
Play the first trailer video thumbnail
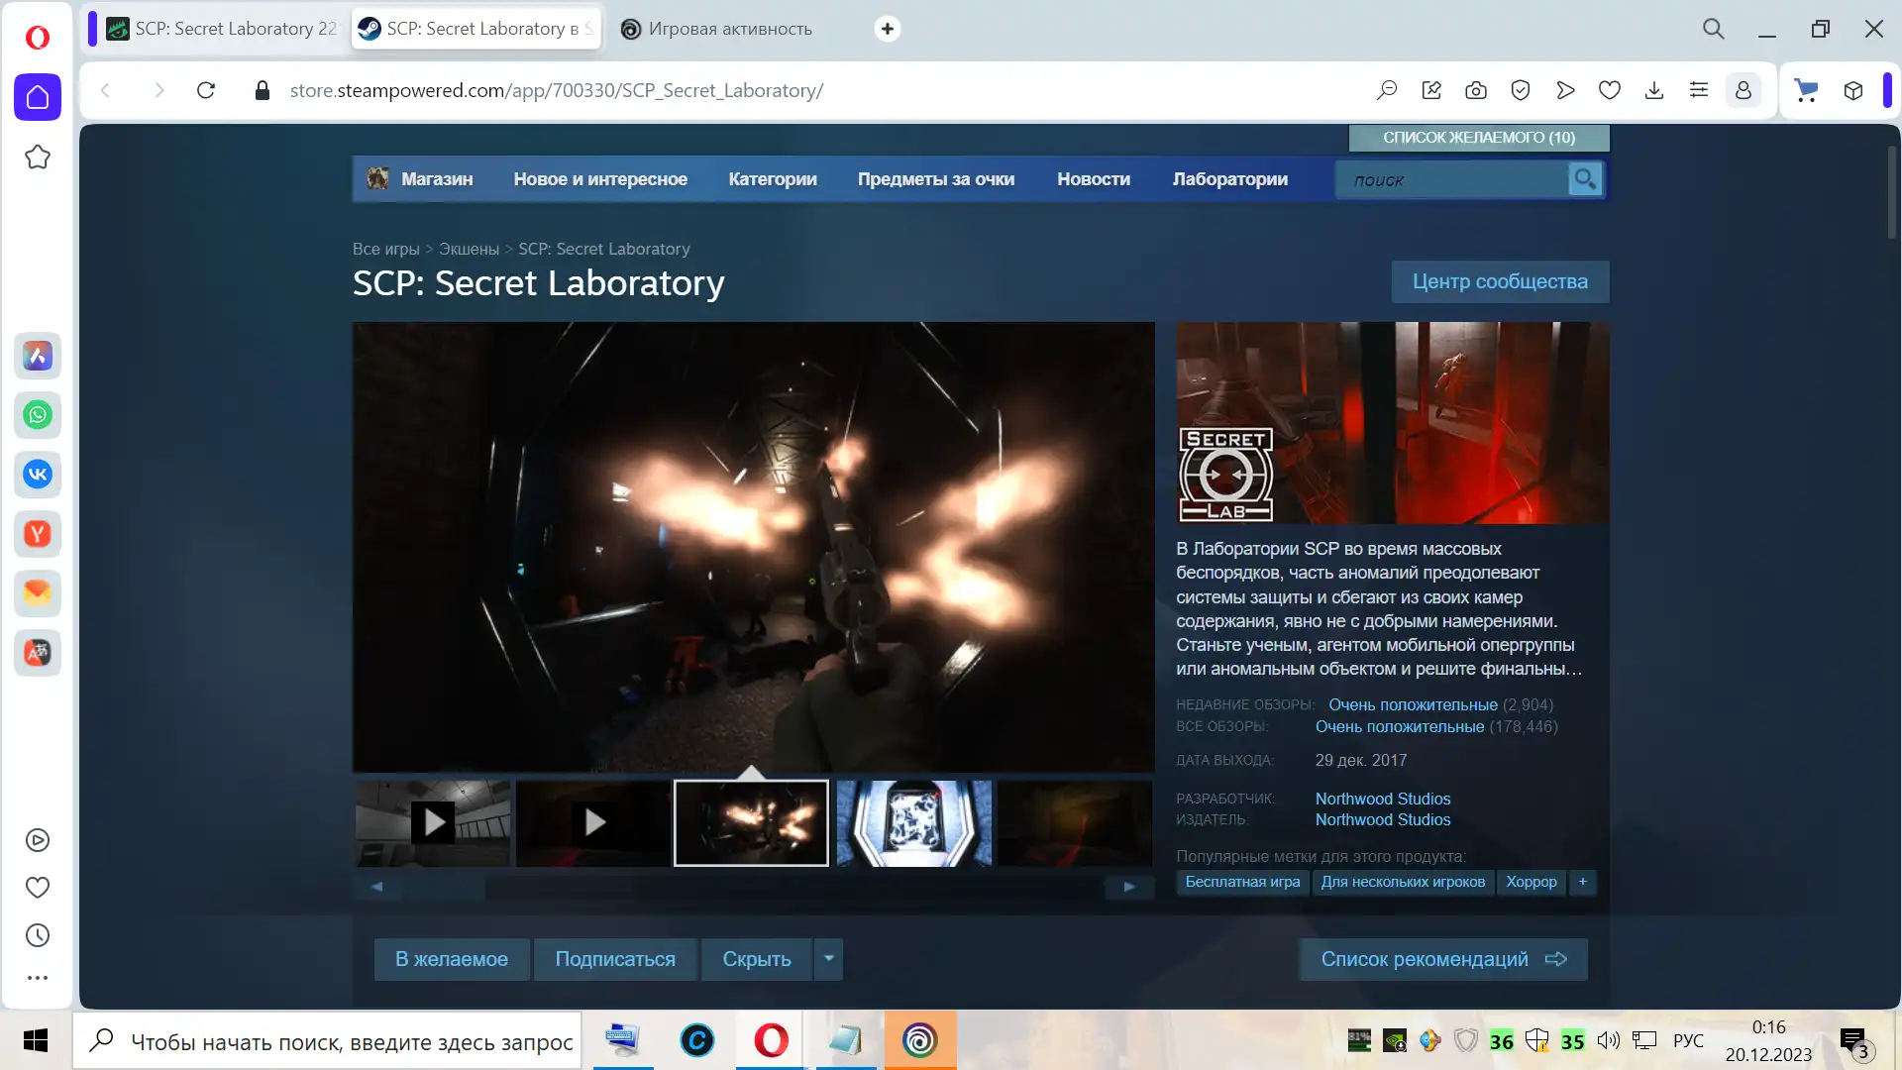(x=433, y=822)
